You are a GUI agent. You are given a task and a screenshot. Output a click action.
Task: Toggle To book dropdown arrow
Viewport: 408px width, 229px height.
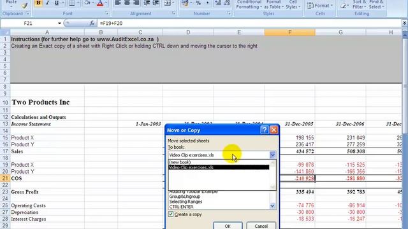click(x=272, y=155)
